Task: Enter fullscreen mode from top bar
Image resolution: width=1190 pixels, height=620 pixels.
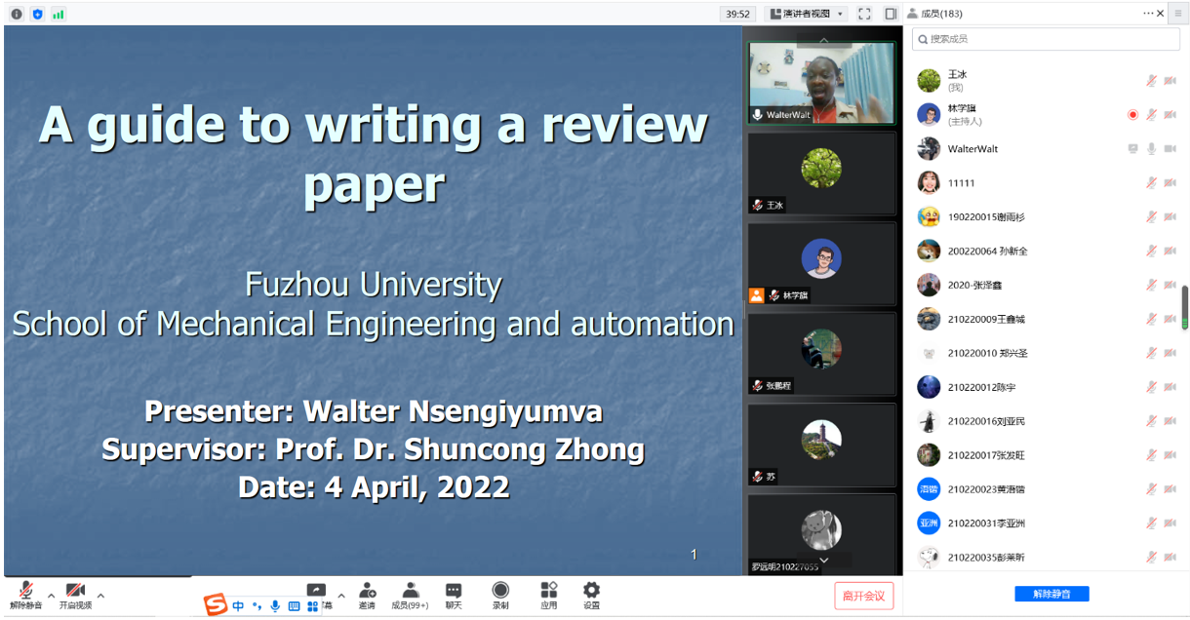Action: (864, 14)
